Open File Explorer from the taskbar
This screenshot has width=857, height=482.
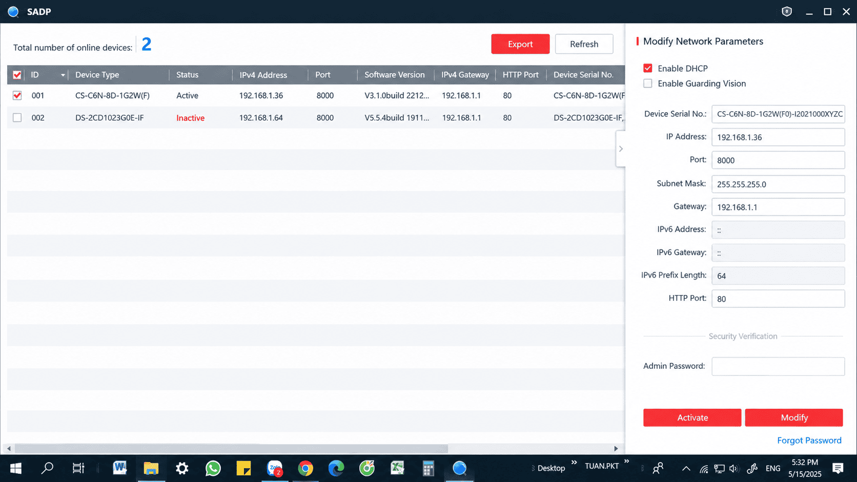pos(151,468)
